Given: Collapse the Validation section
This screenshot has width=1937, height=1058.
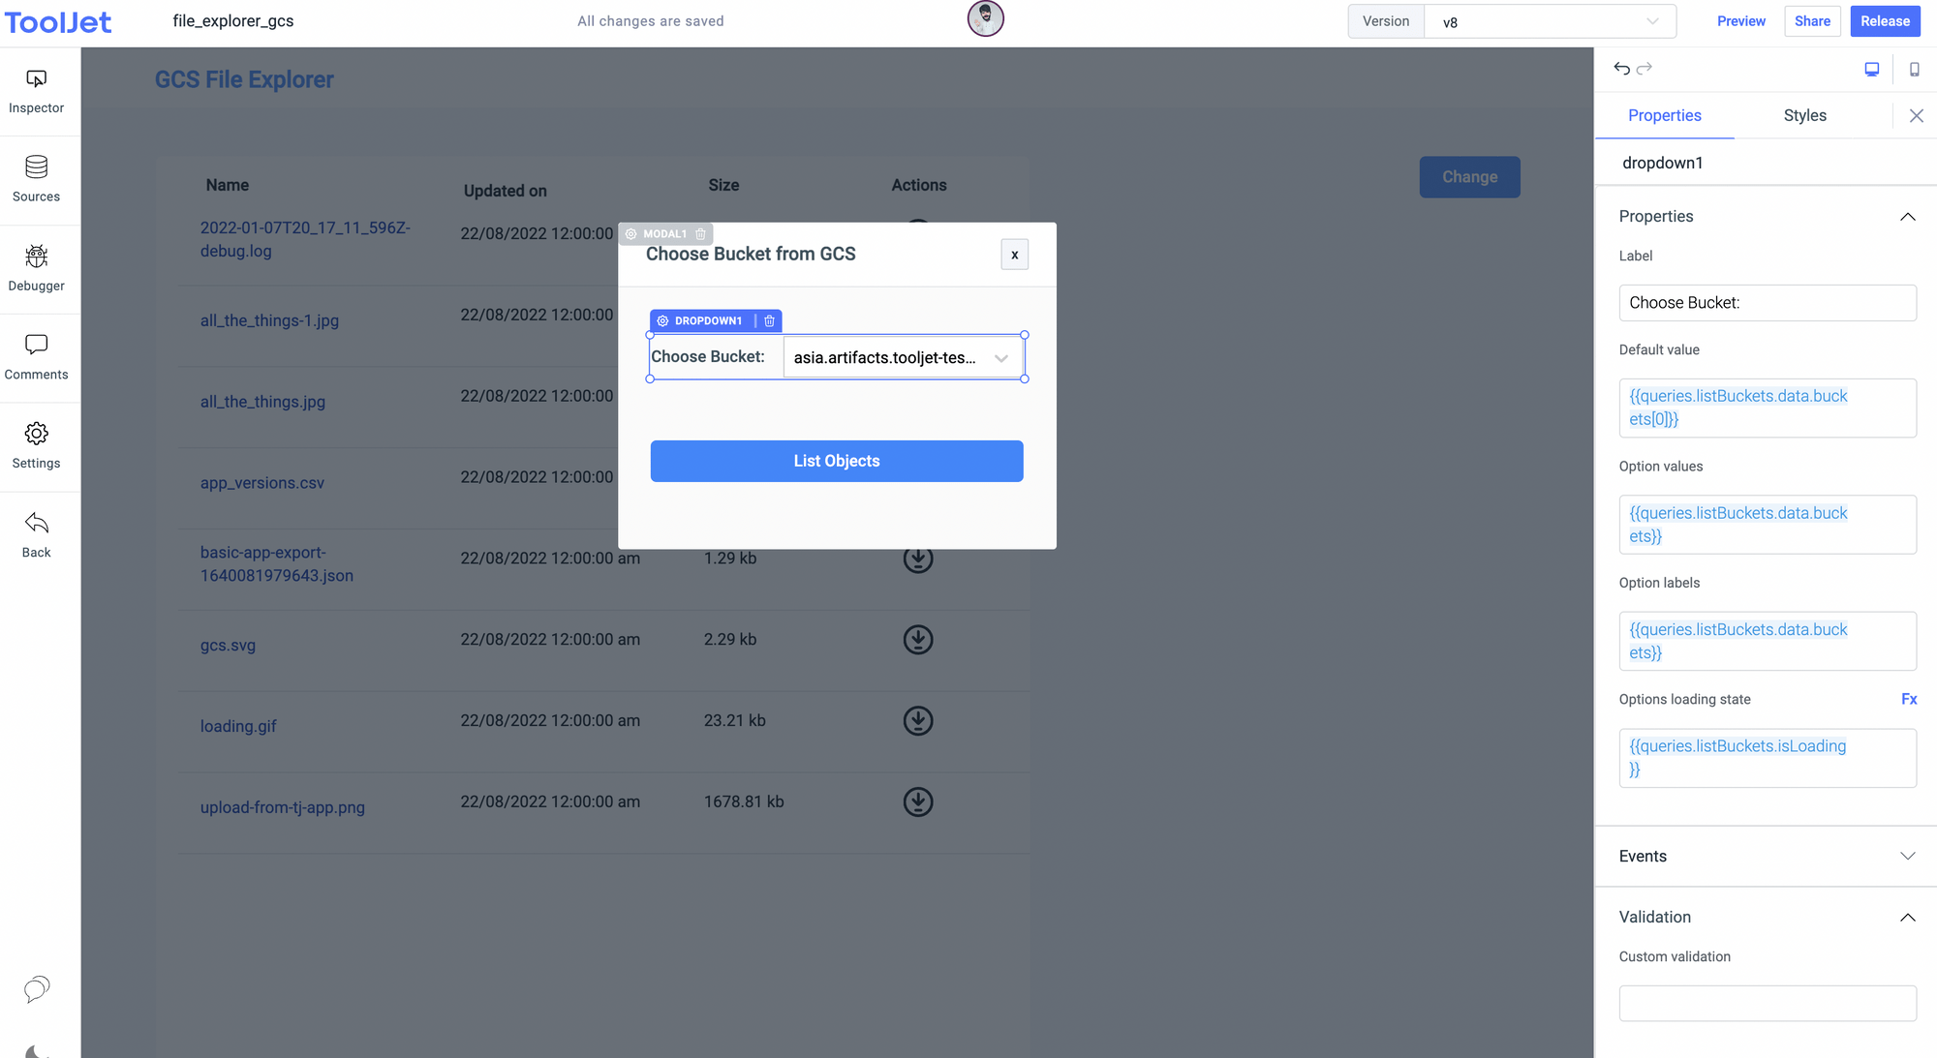Looking at the screenshot, I should [1908, 917].
